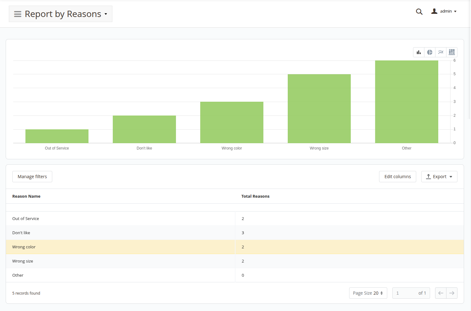Click the Manage filters button
Screen dimensions: 471x311
click(32, 177)
